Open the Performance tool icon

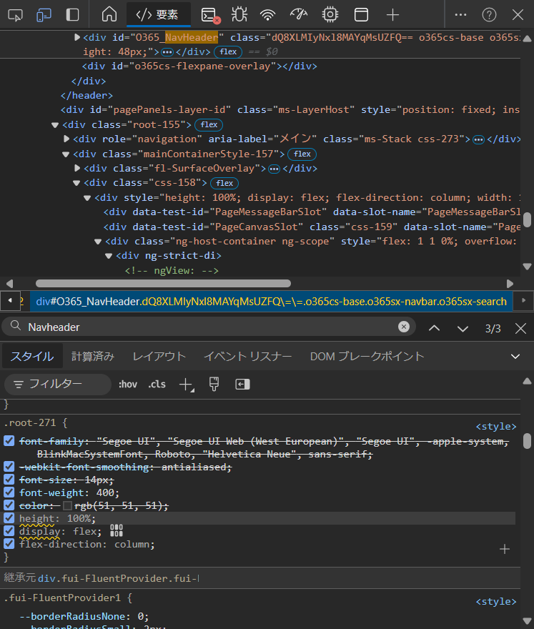coord(299,14)
